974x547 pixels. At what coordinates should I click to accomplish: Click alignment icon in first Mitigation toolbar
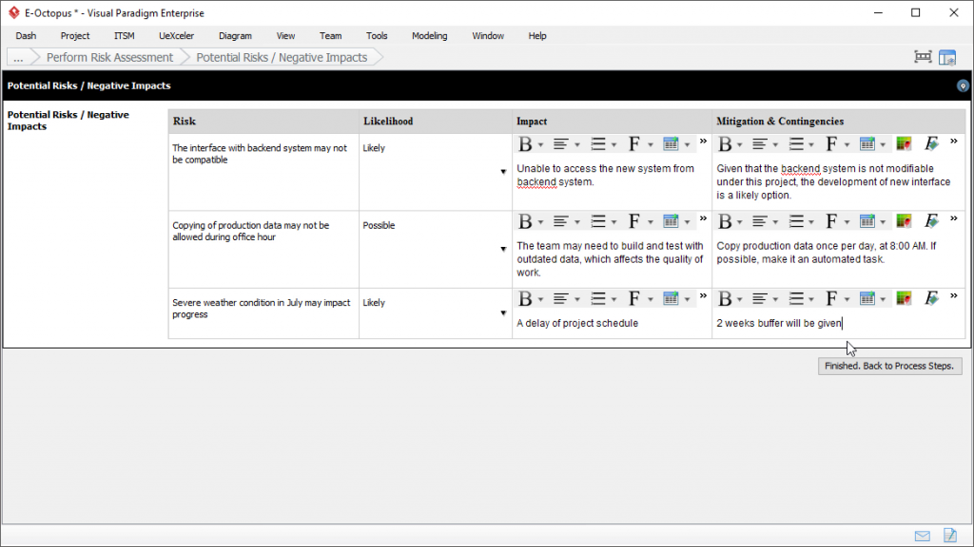[x=759, y=144]
